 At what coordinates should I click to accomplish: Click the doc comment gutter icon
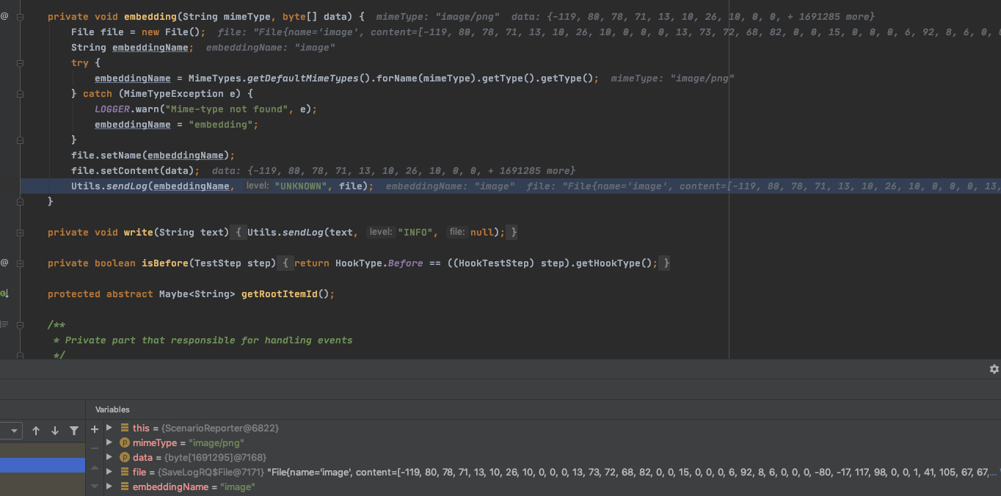point(4,324)
